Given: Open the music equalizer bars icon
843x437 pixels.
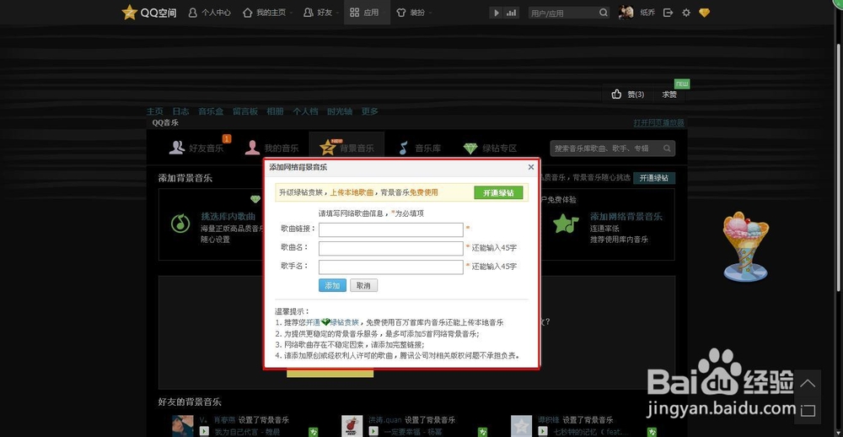Looking at the screenshot, I should (512, 13).
